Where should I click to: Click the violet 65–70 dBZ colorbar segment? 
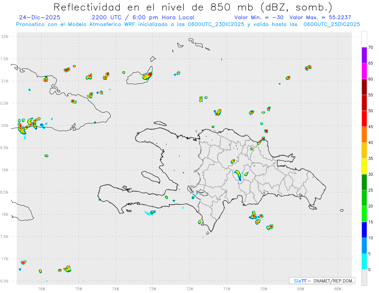364,55
